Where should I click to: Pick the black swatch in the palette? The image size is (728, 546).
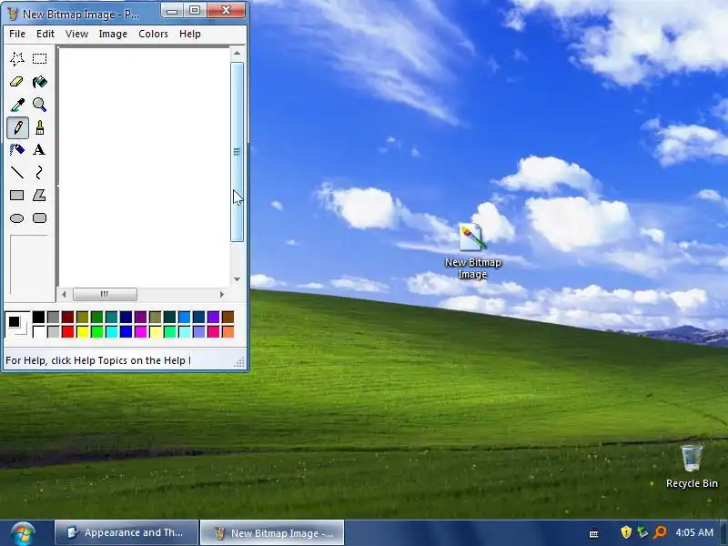pos(38,317)
